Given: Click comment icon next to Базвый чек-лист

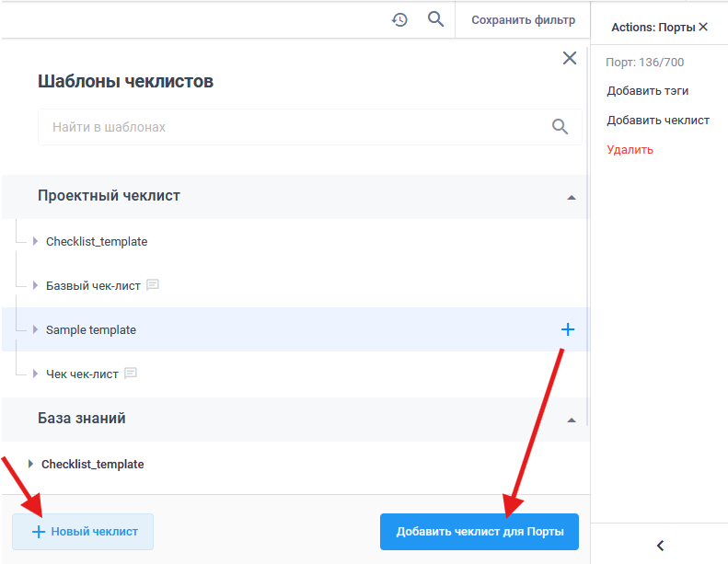Looking at the screenshot, I should pyautogui.click(x=153, y=285).
